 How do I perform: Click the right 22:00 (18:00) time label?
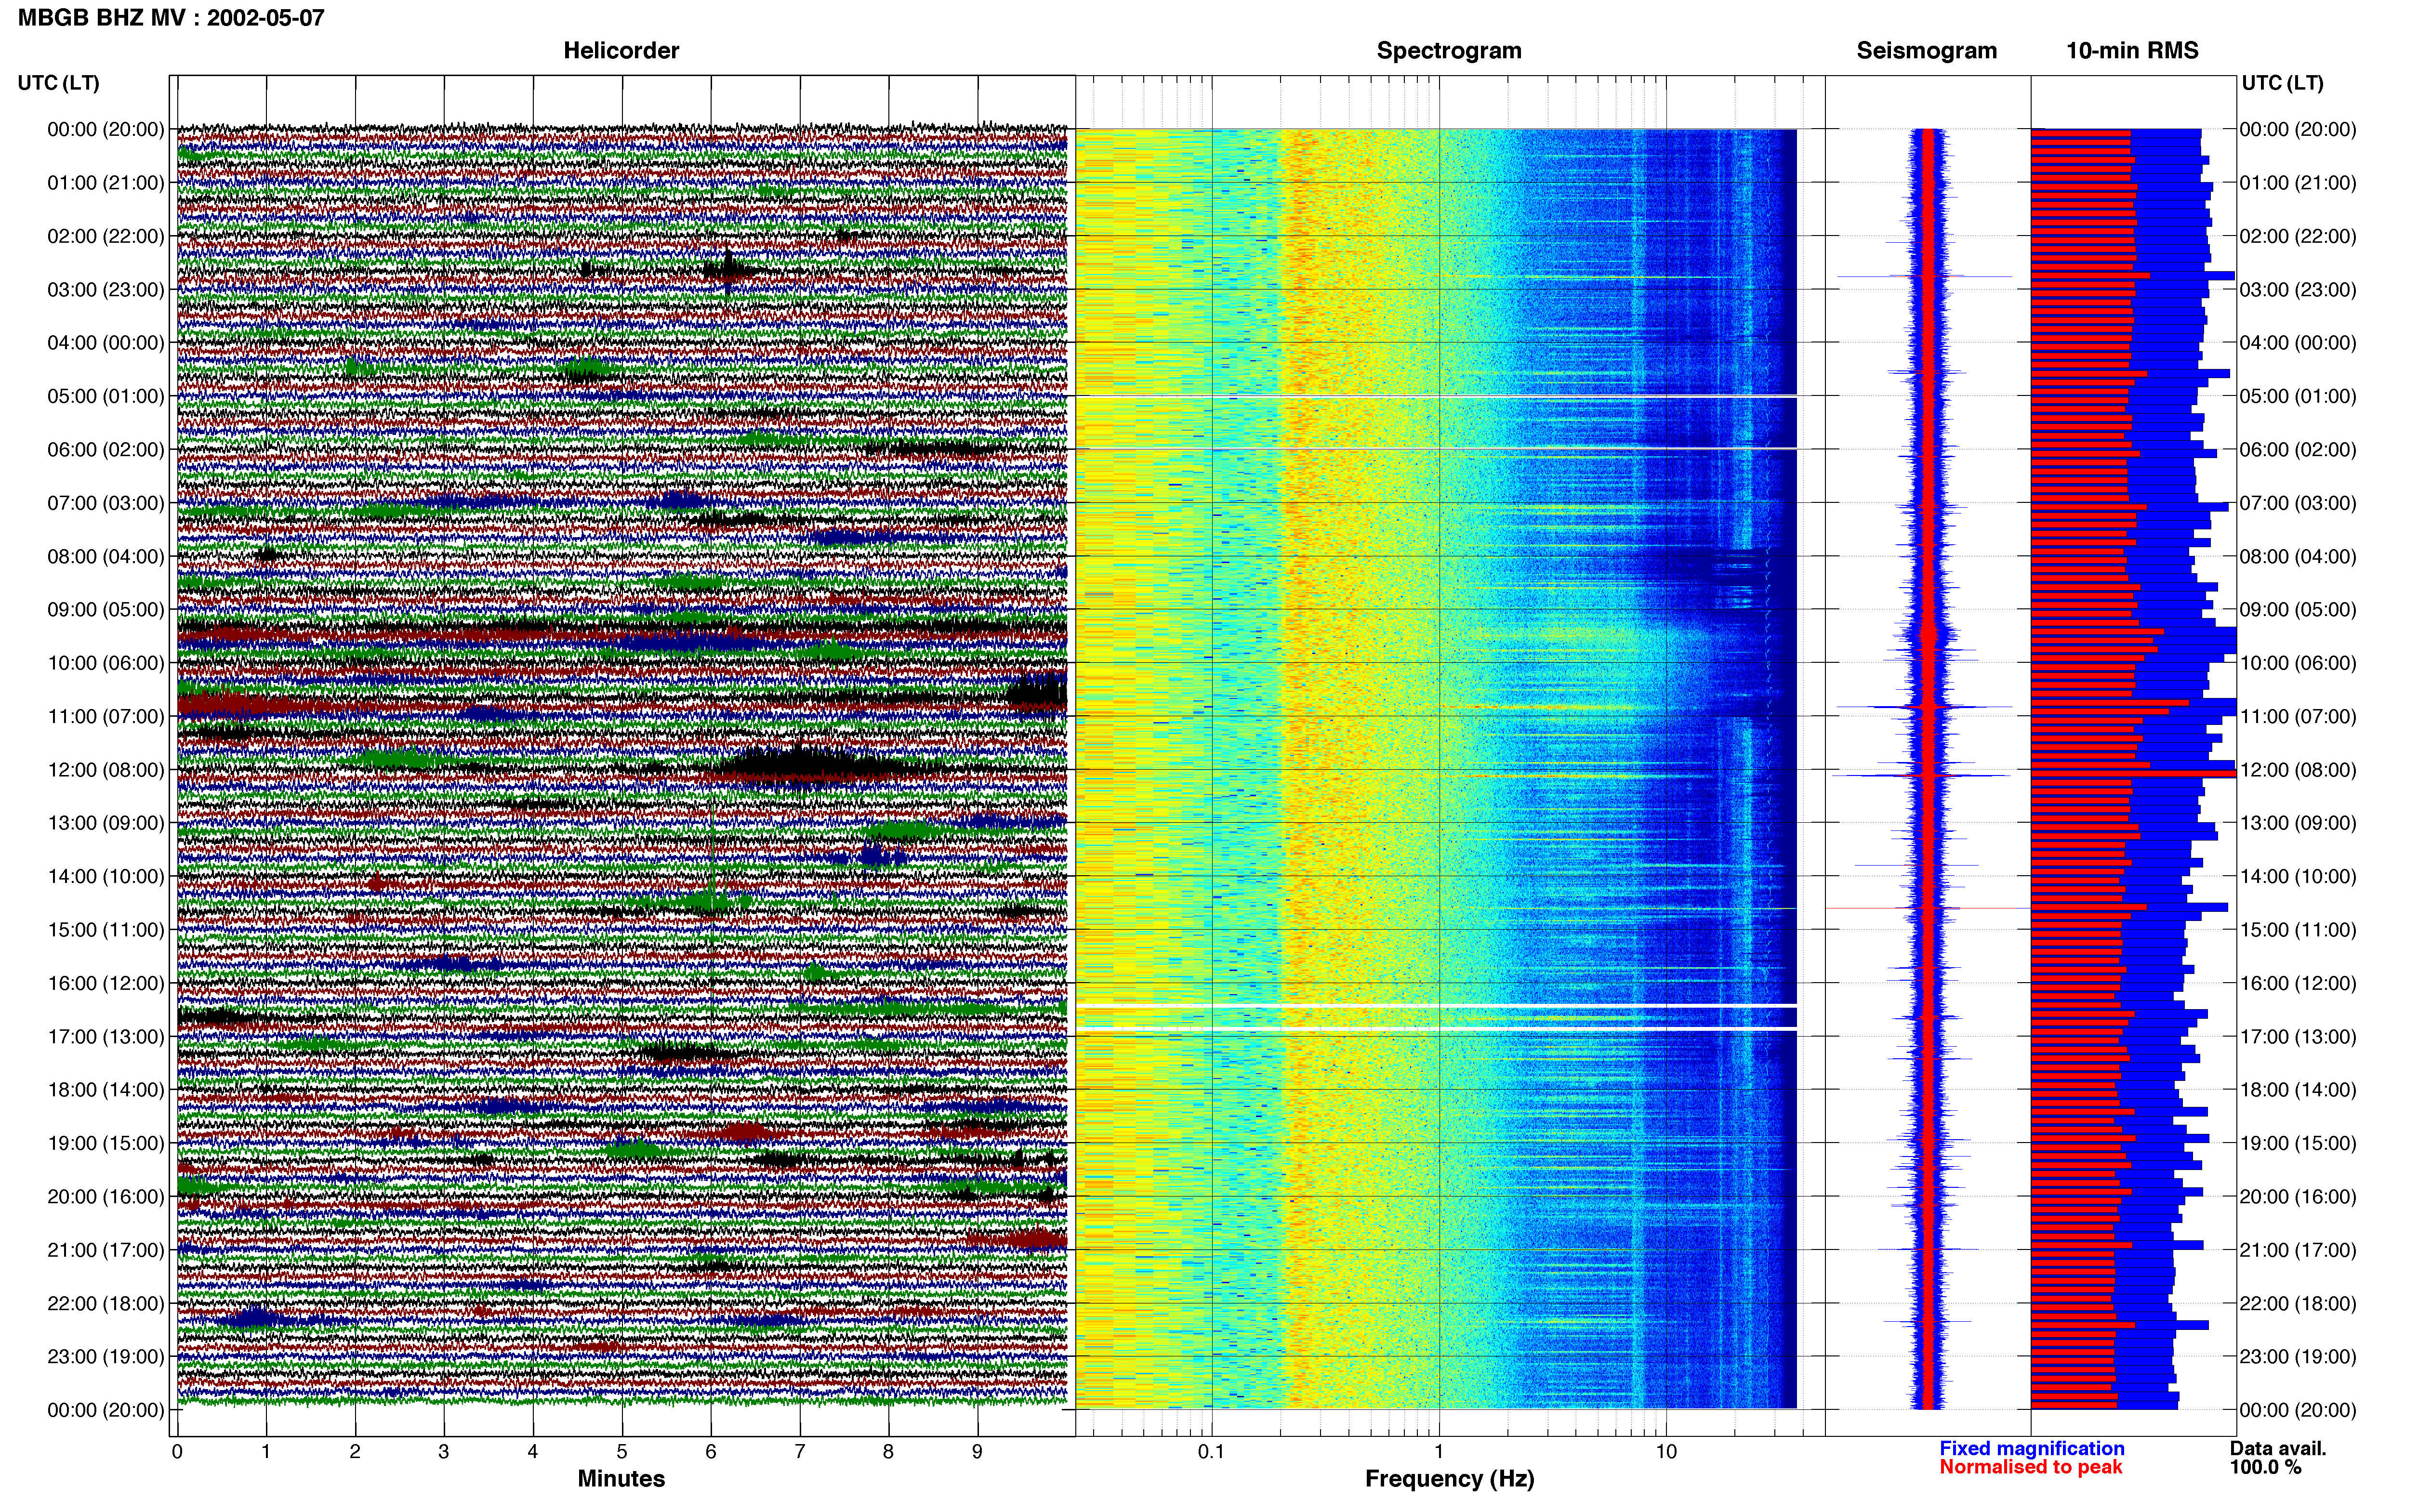(x=2298, y=1304)
